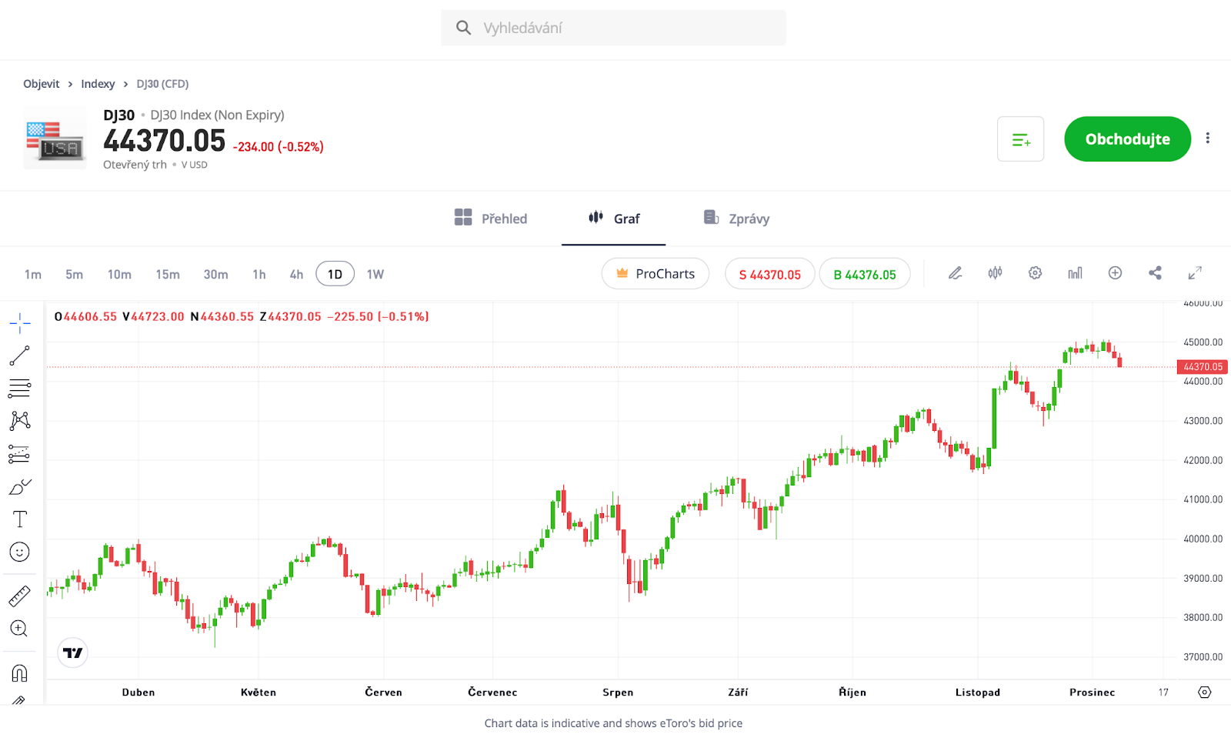The width and height of the screenshot is (1231, 741).
Task: Select the 1D timeframe
Action: tap(335, 274)
